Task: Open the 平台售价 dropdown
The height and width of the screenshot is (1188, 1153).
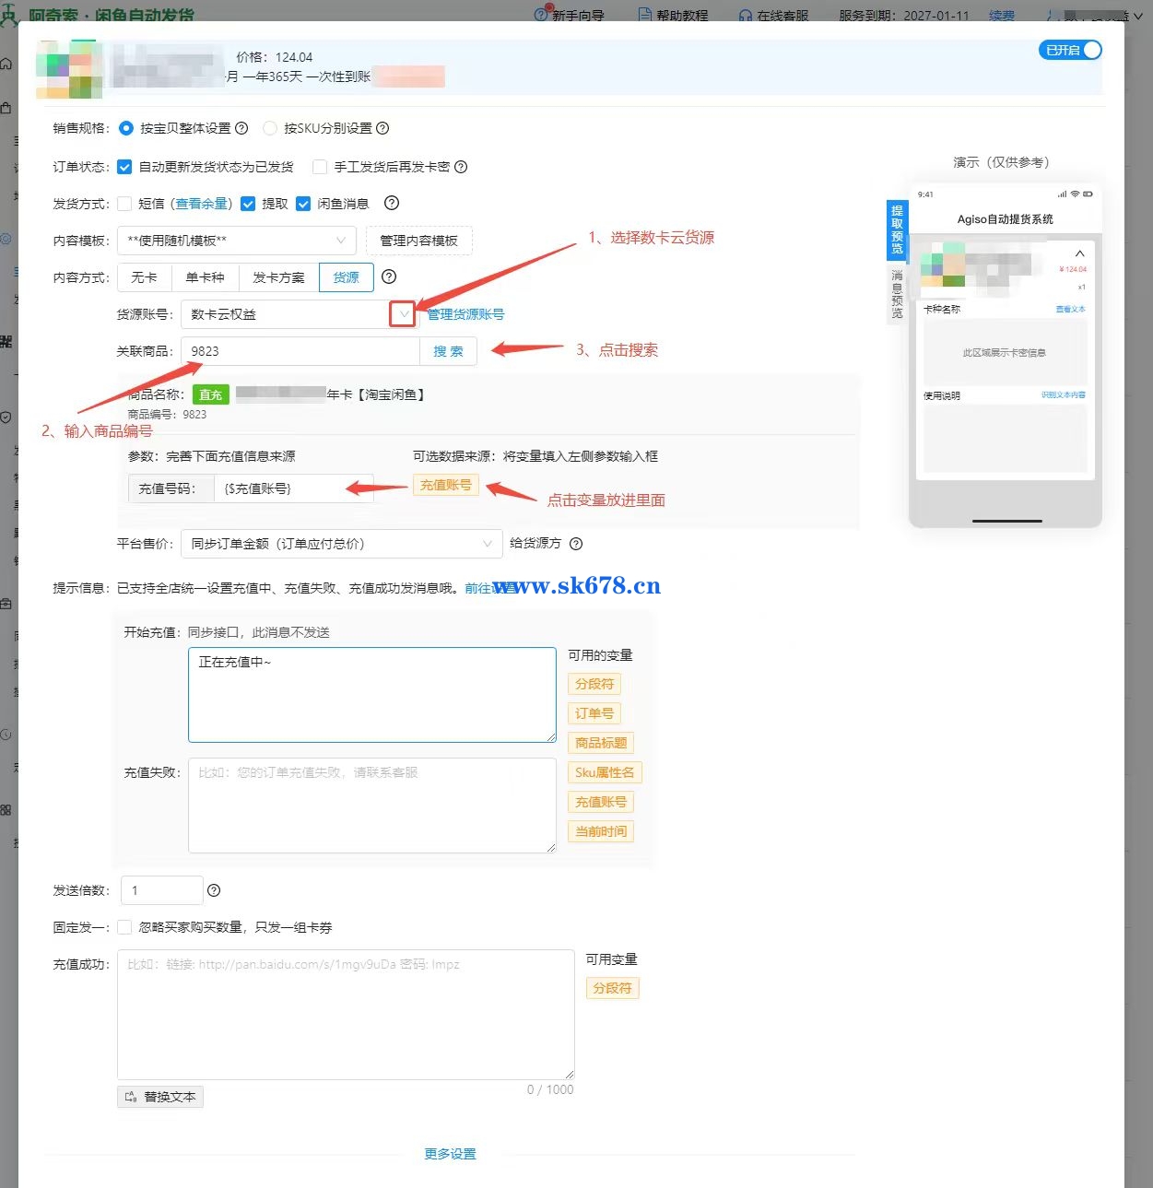Action: point(341,544)
